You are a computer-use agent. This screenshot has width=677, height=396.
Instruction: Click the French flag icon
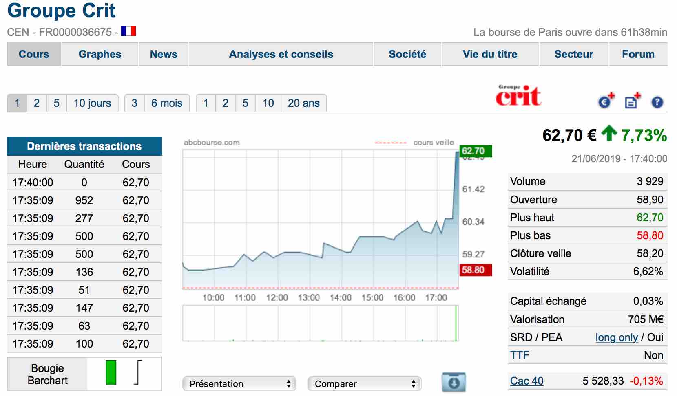tap(128, 31)
